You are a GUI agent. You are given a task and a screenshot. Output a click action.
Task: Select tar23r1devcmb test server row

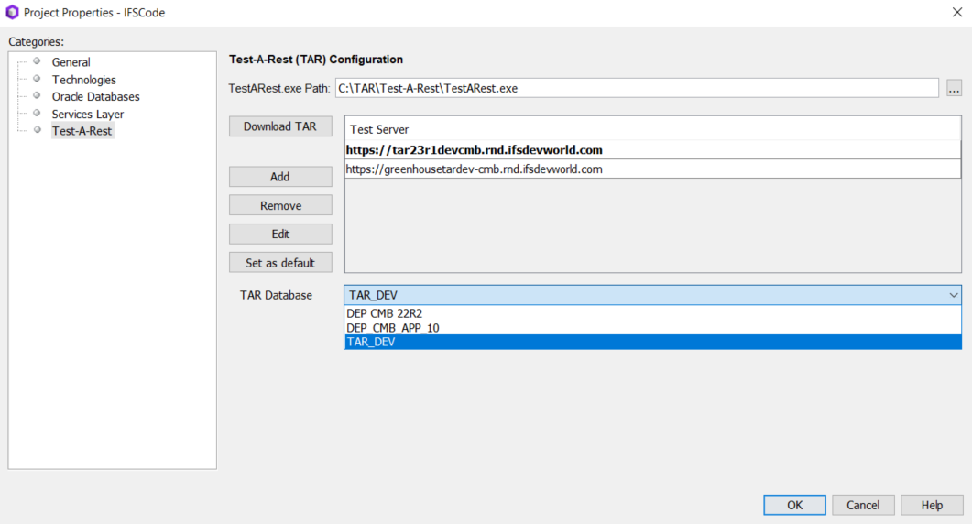point(474,150)
